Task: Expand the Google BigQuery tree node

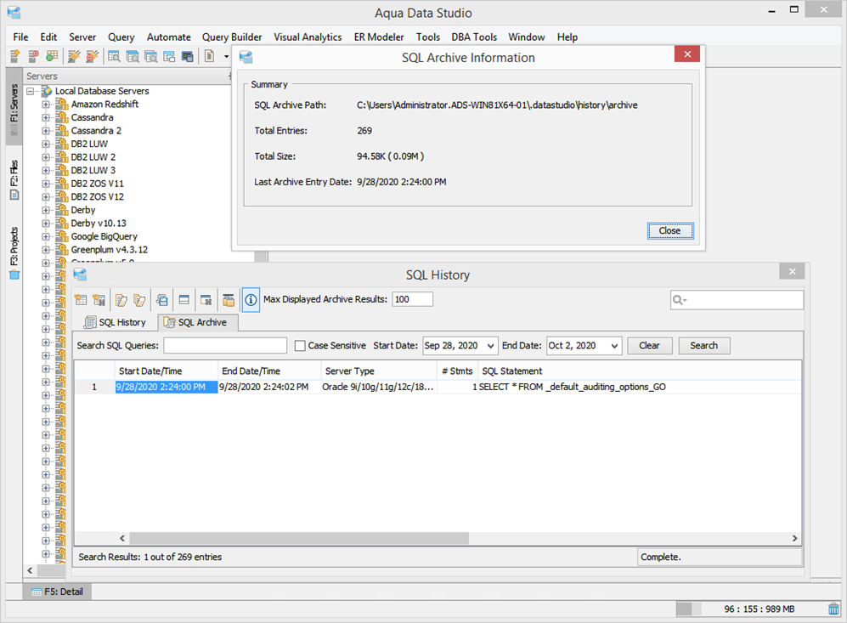Action: 46,236
